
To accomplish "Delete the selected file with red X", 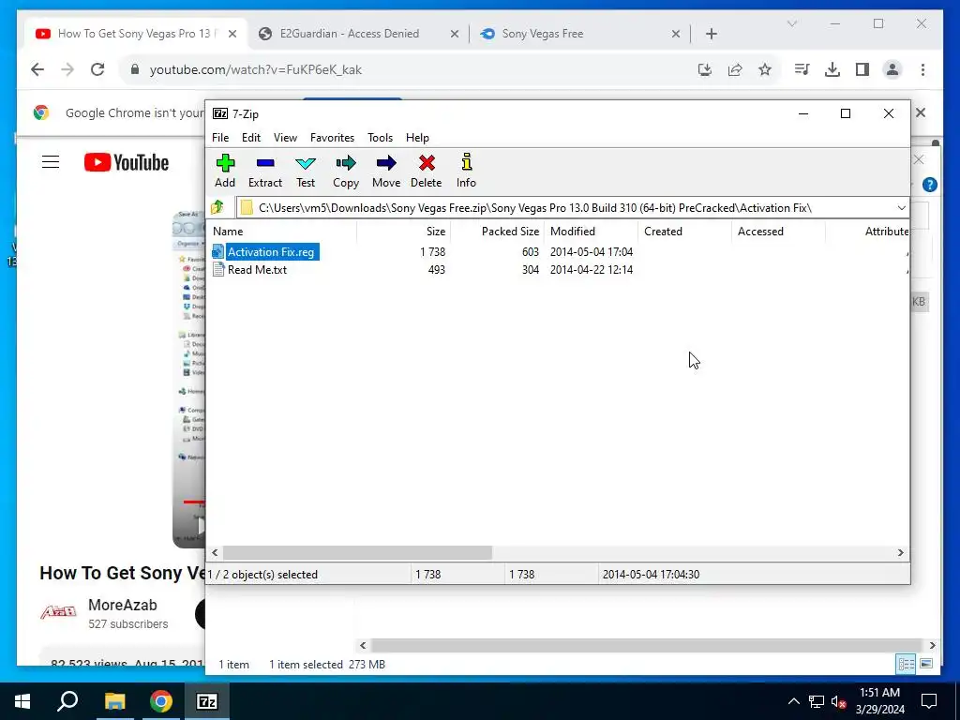I will pyautogui.click(x=427, y=171).
